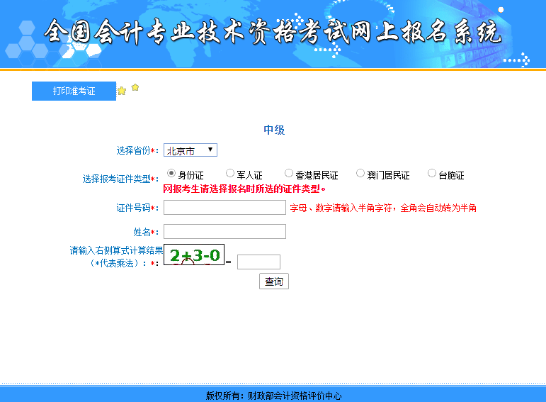
Task: Click the footer text 版权所有:财政部会计资格评价中心
Action: click(273, 396)
